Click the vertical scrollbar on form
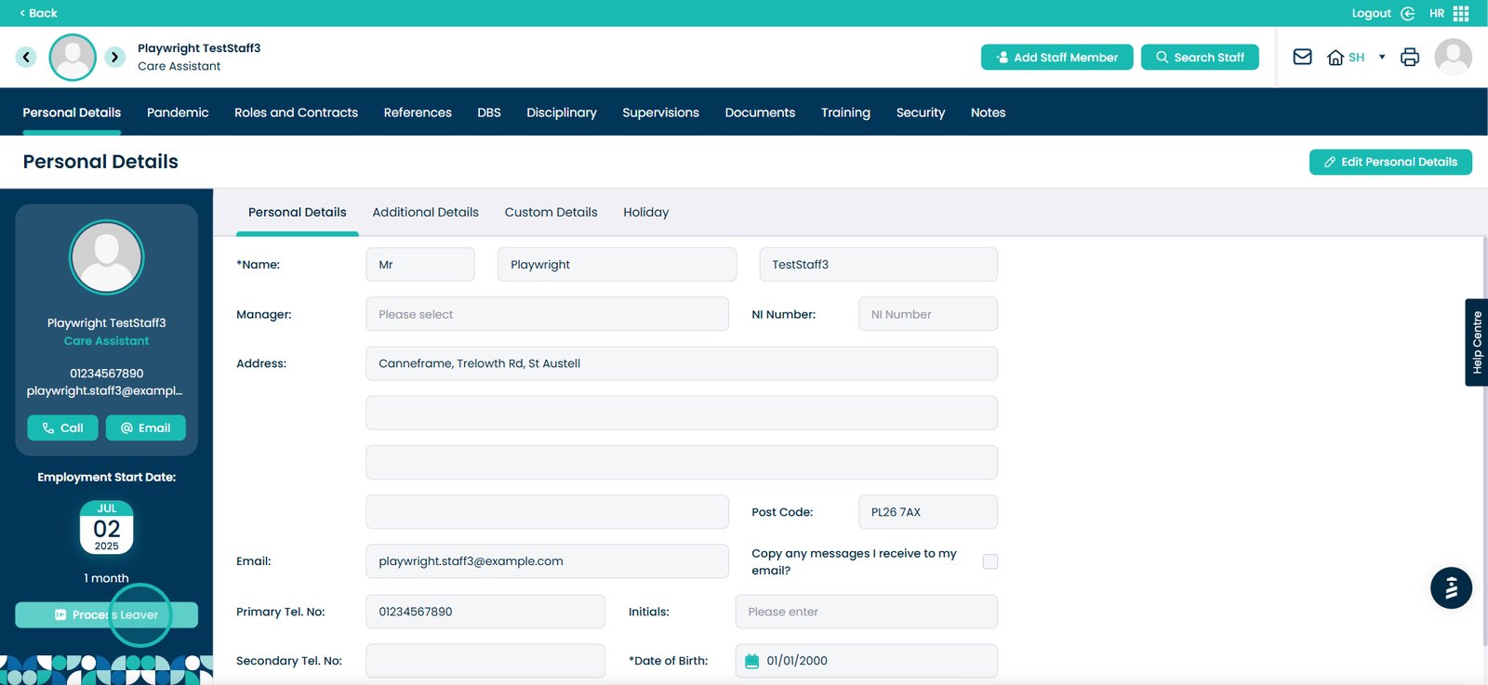 [1483, 437]
